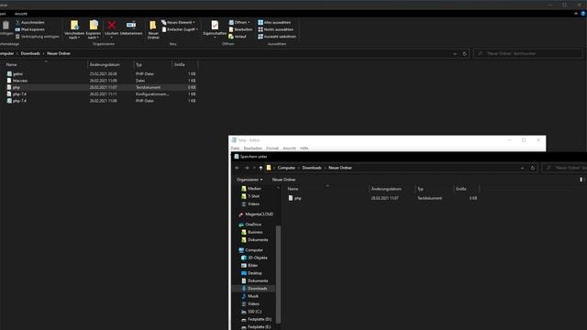Open the Ansicht menu in the Editor
Image resolution: width=587 pixels, height=330 pixels.
289,148
